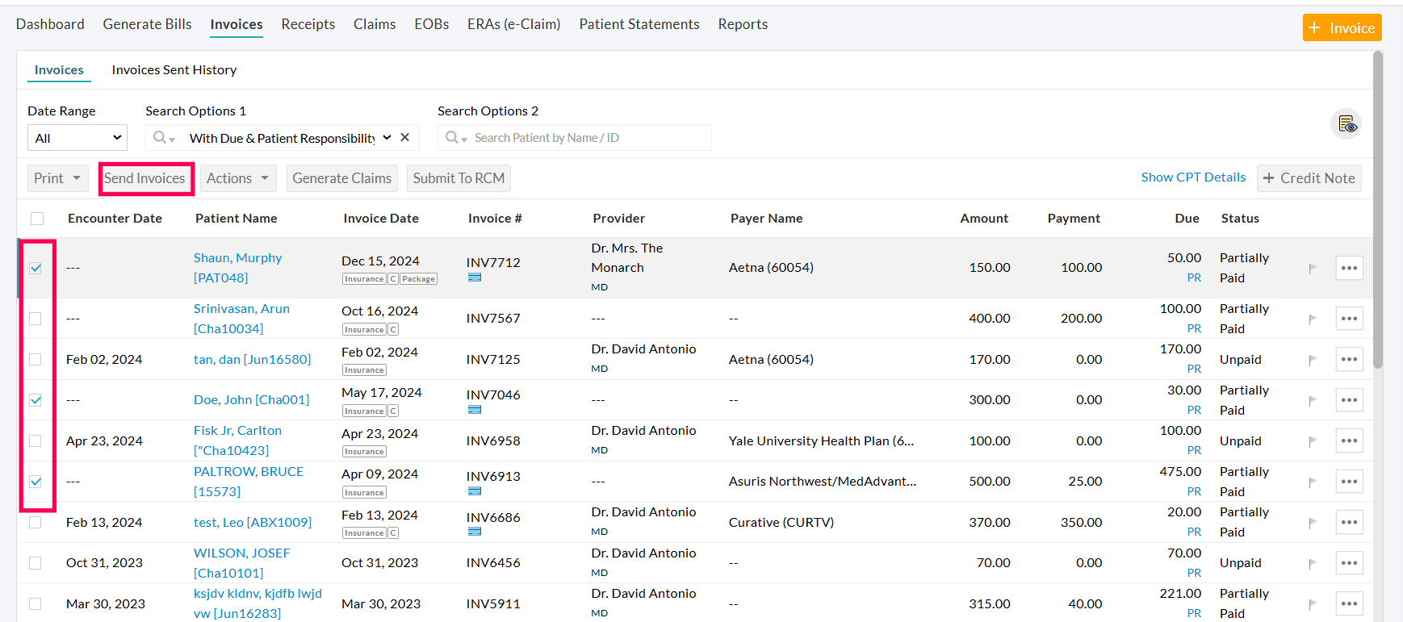Screen dimensions: 1403x622
Task: Switch to the Dashboard menu
Action: pyautogui.click(x=50, y=24)
